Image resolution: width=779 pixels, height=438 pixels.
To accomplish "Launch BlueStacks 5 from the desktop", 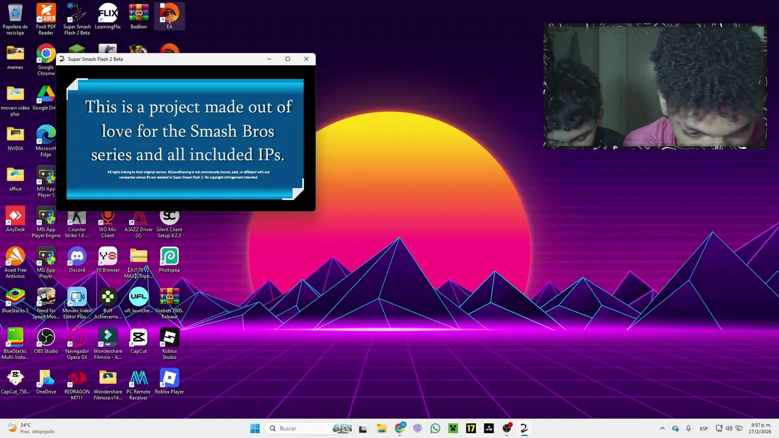I will [15, 301].
